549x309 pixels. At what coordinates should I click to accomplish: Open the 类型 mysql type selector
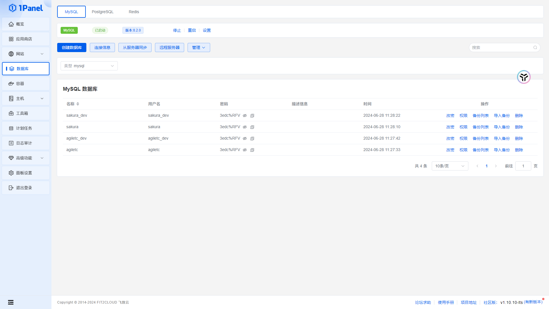point(89,66)
